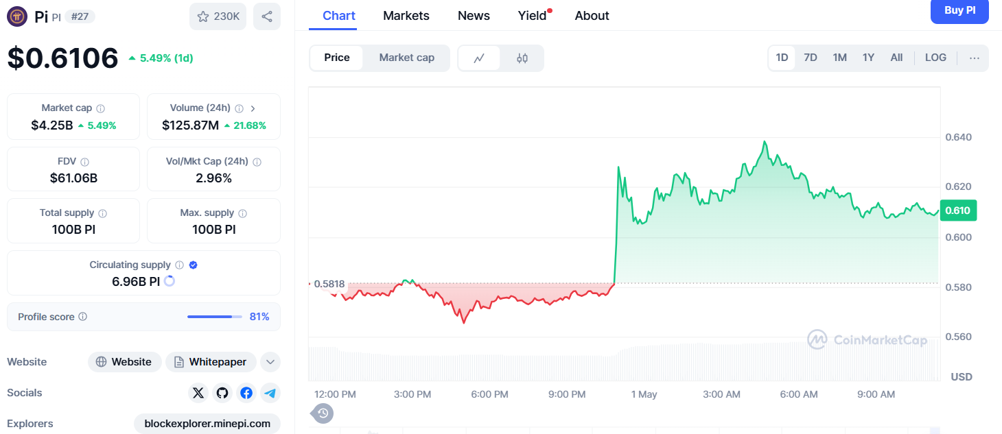Show info icon for Total supply
1002x434 pixels.
(x=103, y=213)
